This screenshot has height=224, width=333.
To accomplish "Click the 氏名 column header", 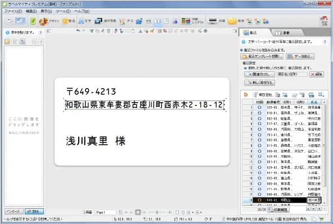I will pos(314,102).
